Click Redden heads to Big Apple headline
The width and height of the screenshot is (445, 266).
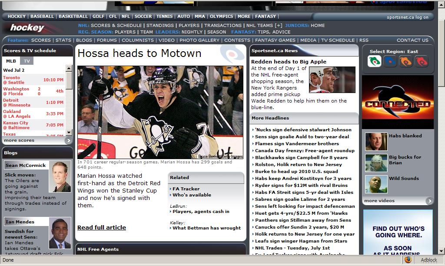click(289, 62)
